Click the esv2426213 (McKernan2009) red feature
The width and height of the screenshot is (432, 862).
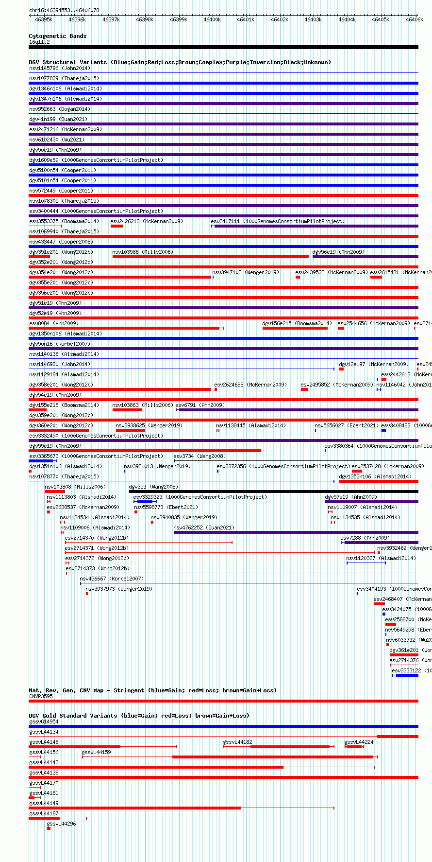[x=117, y=226]
